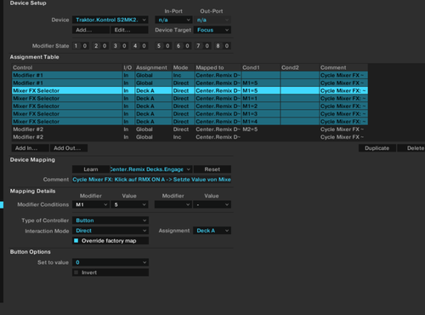Open the Device dropdown showing Traktor.Kontrol S2MK2

pos(110,20)
